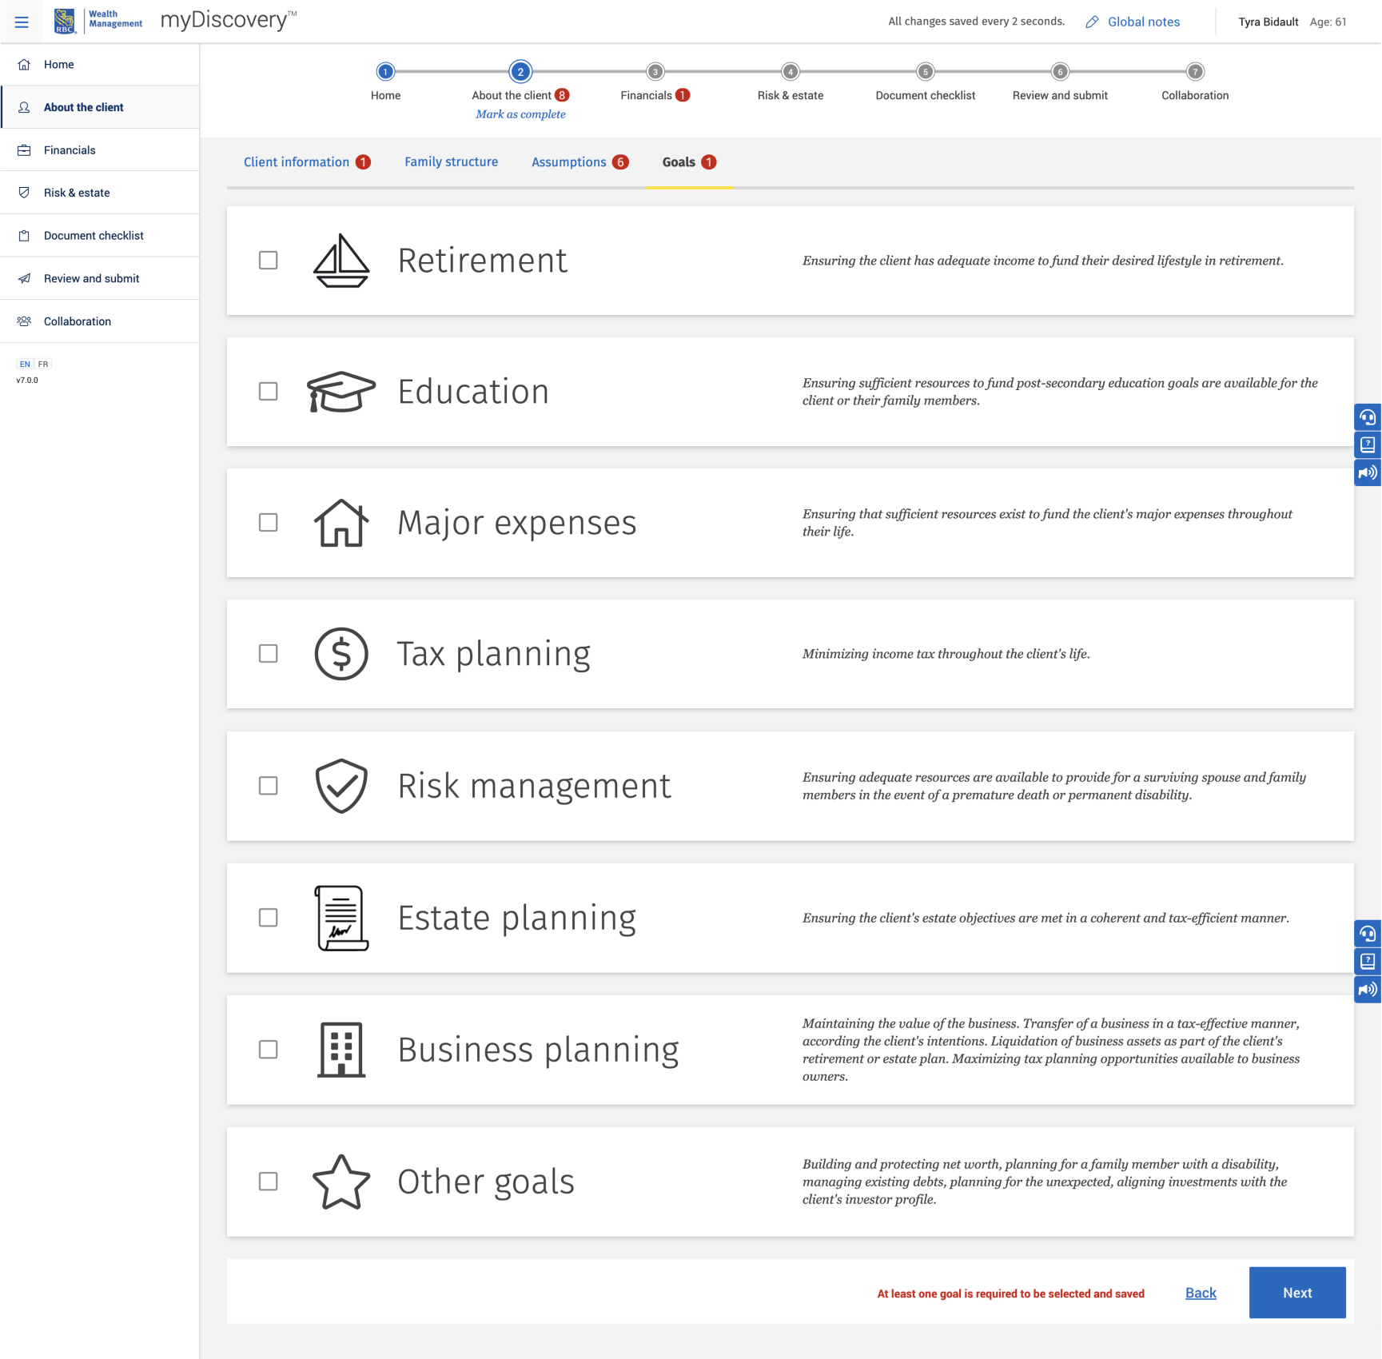Jump to step 4 Risk & estate
This screenshot has width=1382, height=1359.
791,72
